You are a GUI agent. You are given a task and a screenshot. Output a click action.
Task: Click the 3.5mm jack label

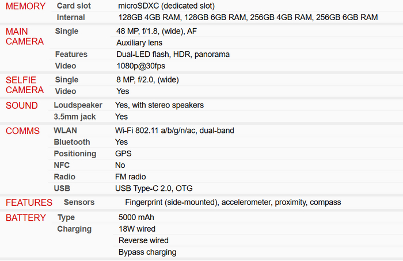coord(75,117)
